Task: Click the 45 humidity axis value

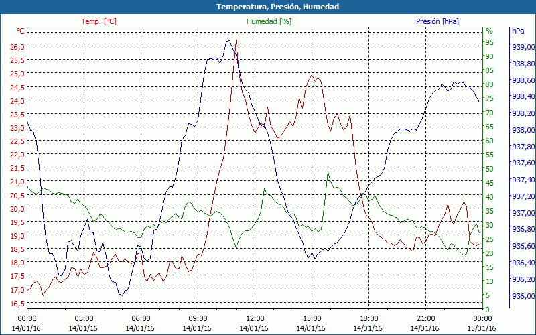Action: click(490, 183)
